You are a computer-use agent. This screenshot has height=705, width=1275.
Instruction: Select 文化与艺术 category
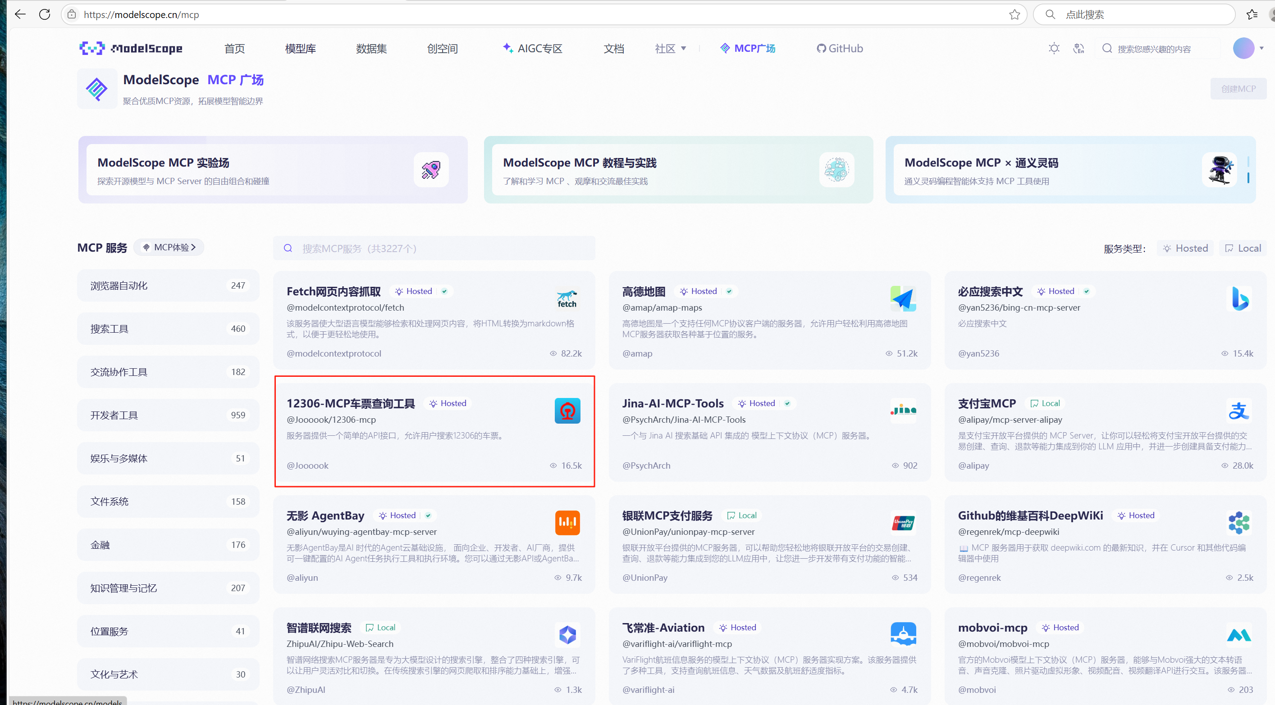click(x=168, y=674)
